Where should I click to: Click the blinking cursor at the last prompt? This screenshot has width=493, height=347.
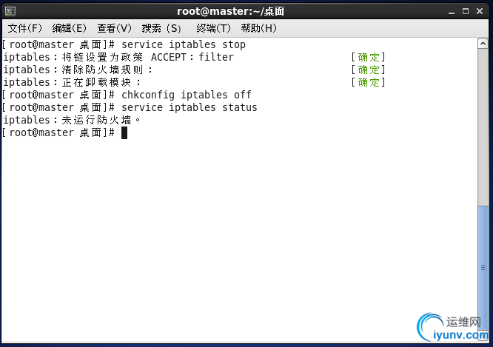click(124, 132)
